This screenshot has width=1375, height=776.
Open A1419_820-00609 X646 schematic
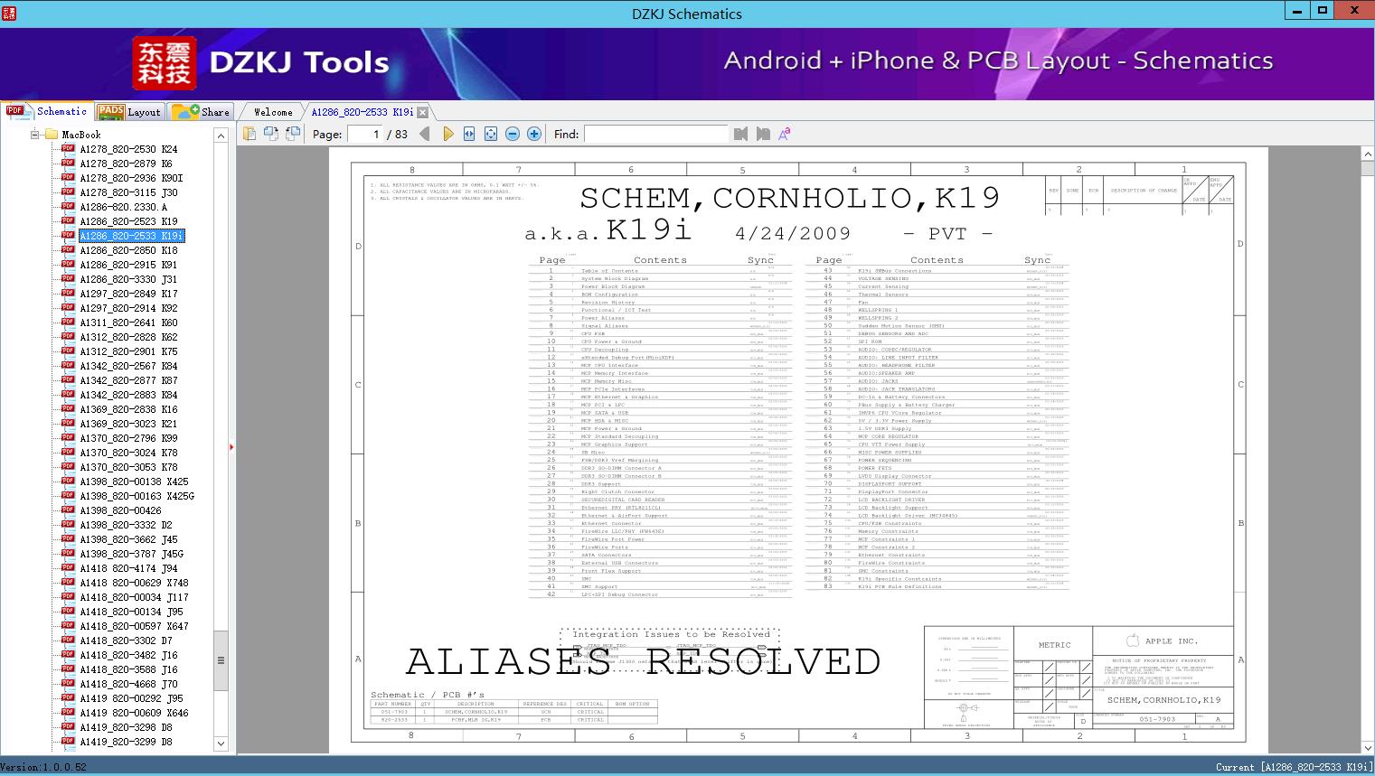click(x=134, y=713)
